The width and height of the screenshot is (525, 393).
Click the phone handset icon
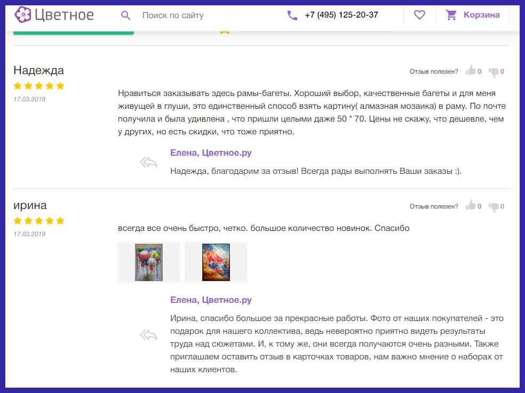point(292,15)
